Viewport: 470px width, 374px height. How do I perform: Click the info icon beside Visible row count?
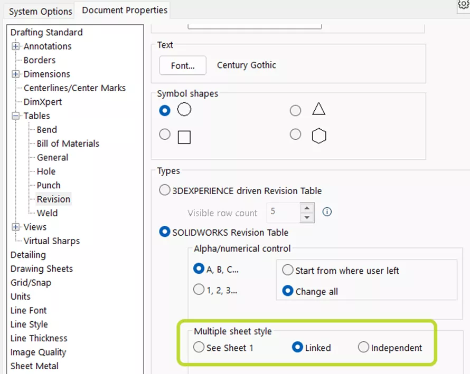click(327, 212)
